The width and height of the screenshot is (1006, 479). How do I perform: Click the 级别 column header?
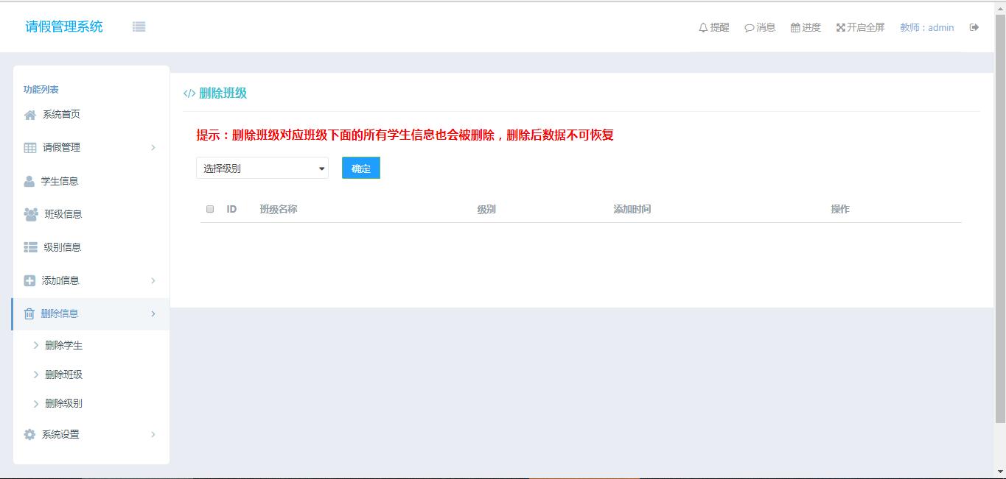point(486,209)
